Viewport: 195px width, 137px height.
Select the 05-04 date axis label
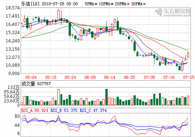31,77
